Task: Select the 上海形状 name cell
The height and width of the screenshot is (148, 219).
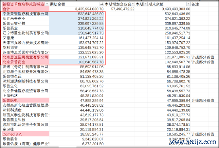Action: pos(25,96)
